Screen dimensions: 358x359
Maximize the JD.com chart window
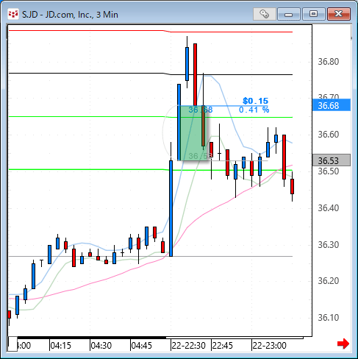coord(314,14)
